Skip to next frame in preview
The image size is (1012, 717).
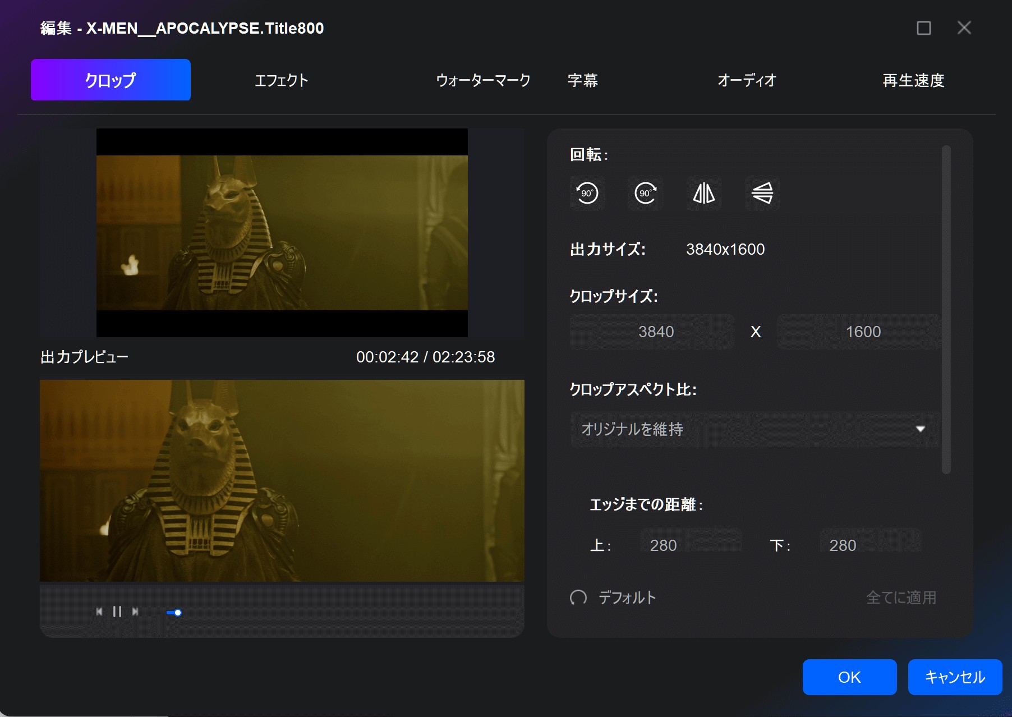pyautogui.click(x=135, y=612)
